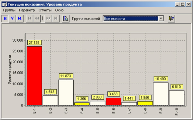
Task: Click the 1 956 value label
Action: click(x=145, y=98)
